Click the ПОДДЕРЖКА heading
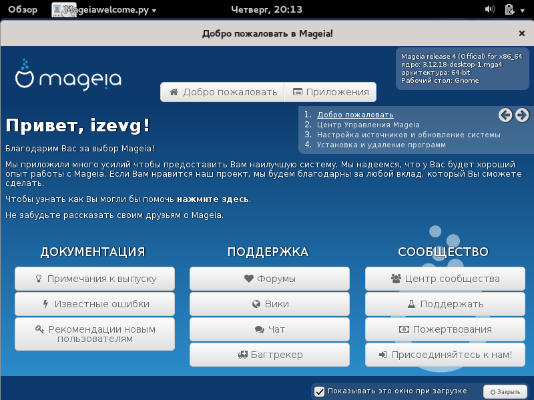This screenshot has height=400, width=534. [x=268, y=252]
